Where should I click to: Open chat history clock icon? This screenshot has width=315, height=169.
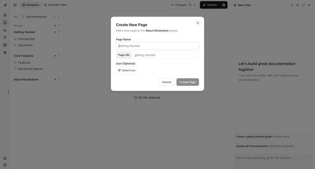click(x=297, y=5)
